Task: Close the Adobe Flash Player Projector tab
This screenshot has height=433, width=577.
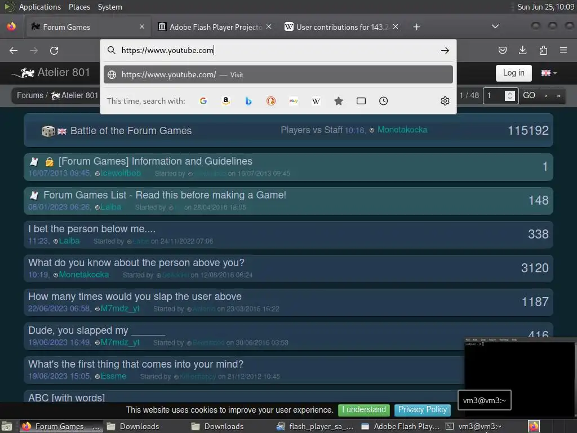Action: coord(269,26)
